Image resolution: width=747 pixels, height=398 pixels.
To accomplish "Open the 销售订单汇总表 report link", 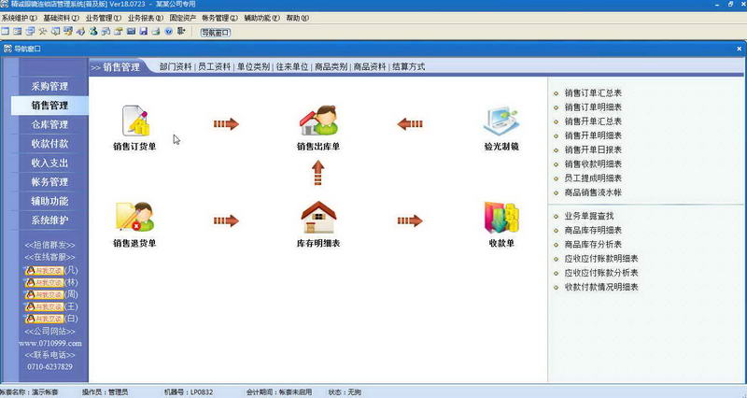I will tap(593, 93).
